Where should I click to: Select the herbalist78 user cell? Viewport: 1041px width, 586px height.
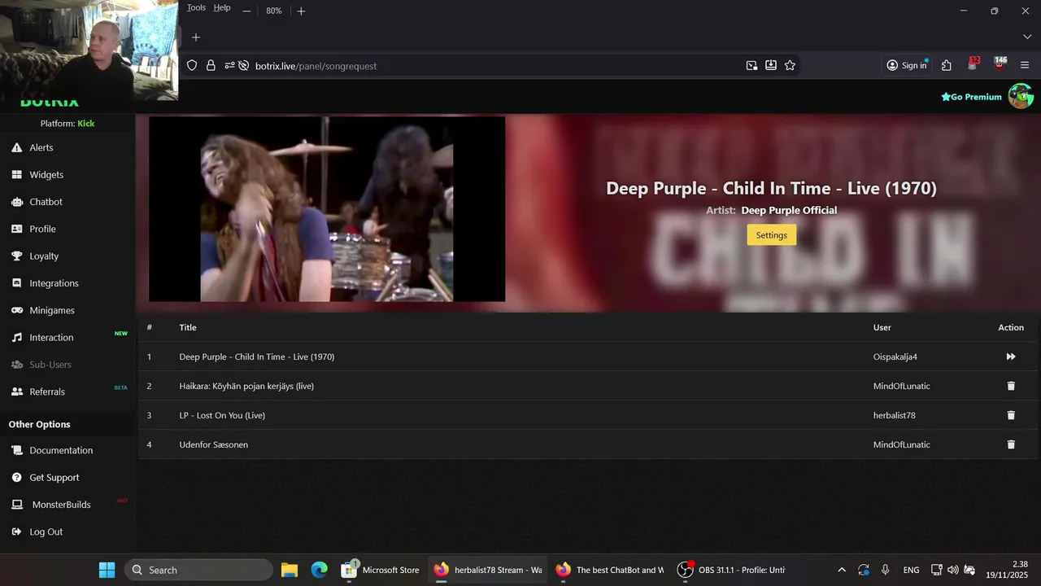point(894,415)
